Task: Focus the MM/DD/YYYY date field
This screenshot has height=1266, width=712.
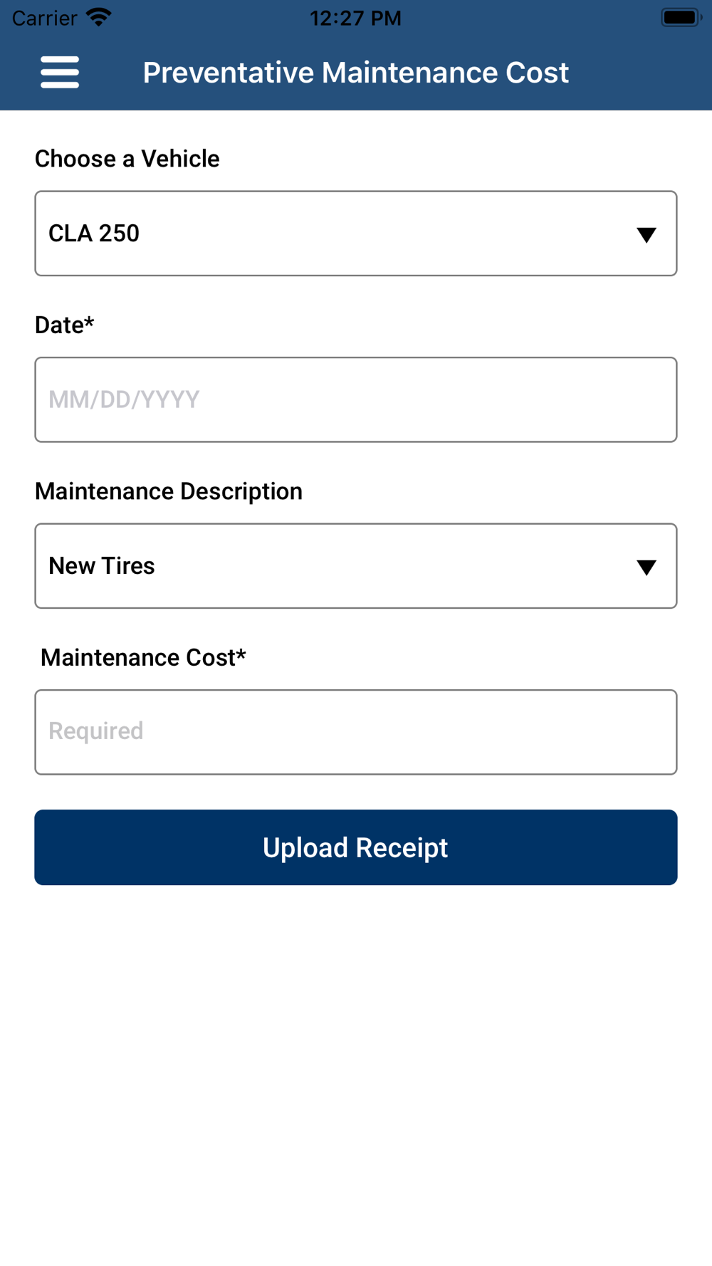Action: [x=356, y=399]
